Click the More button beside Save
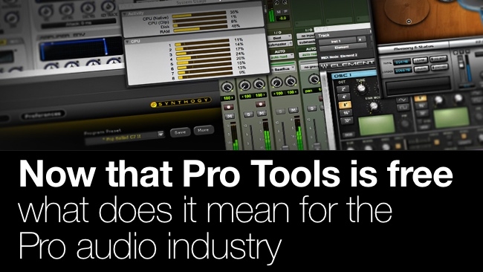 tap(204, 130)
